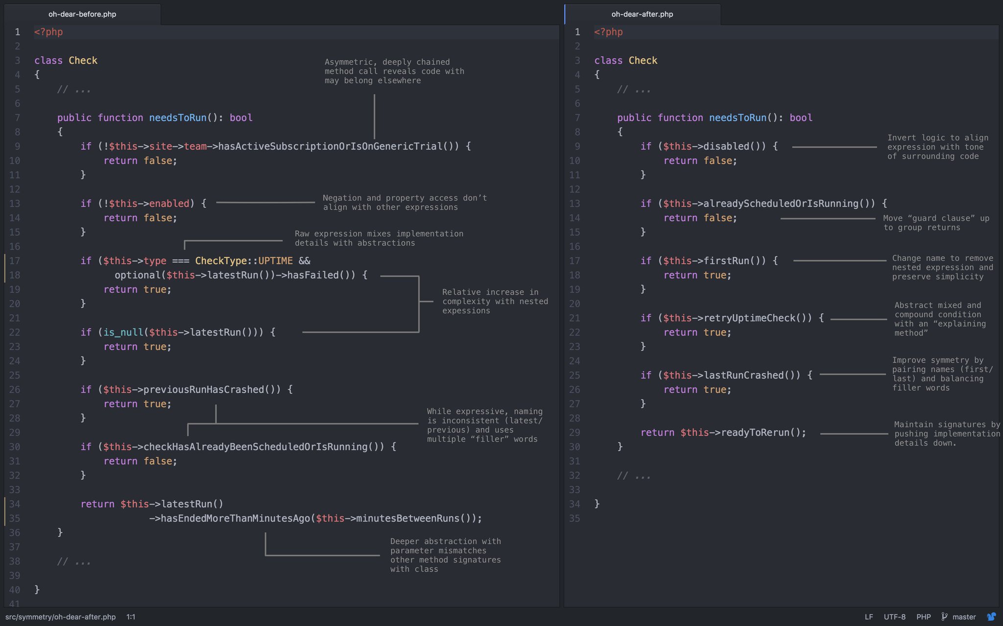
Task: Click the annotation about inverting logic
Action: pyautogui.click(x=935, y=147)
